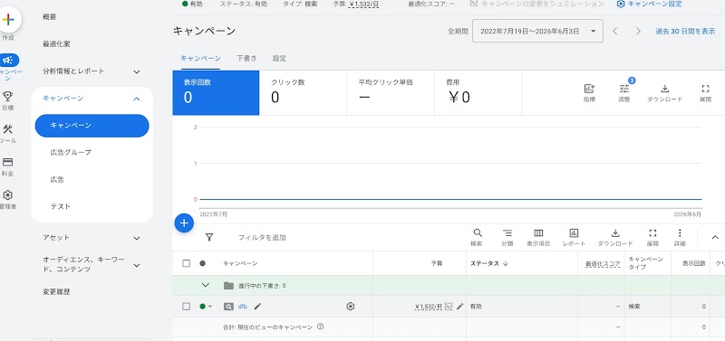Click the 表示回数 column header
The height and width of the screenshot is (341, 725).
tap(694, 263)
